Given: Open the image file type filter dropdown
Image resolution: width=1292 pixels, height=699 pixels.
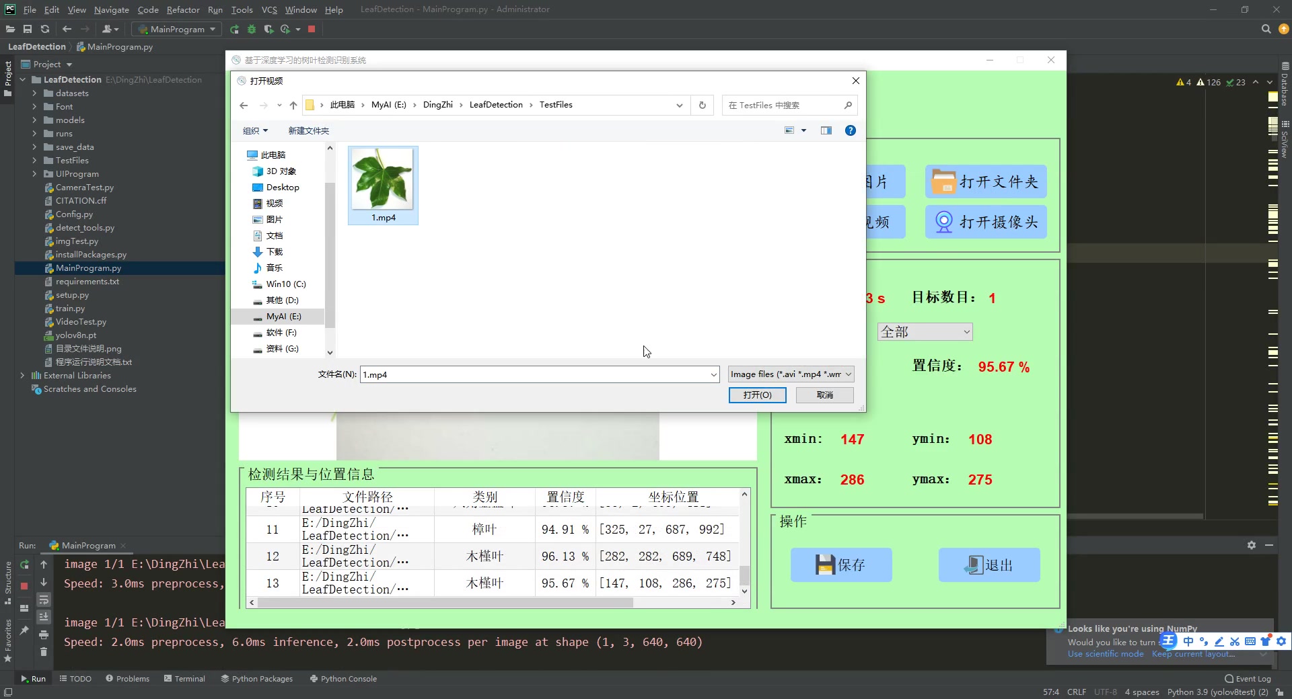Looking at the screenshot, I should tap(791, 374).
